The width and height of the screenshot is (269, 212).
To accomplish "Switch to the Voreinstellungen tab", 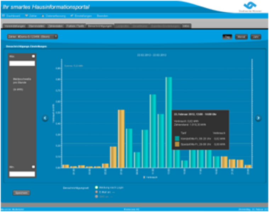I will [x=15, y=26].
